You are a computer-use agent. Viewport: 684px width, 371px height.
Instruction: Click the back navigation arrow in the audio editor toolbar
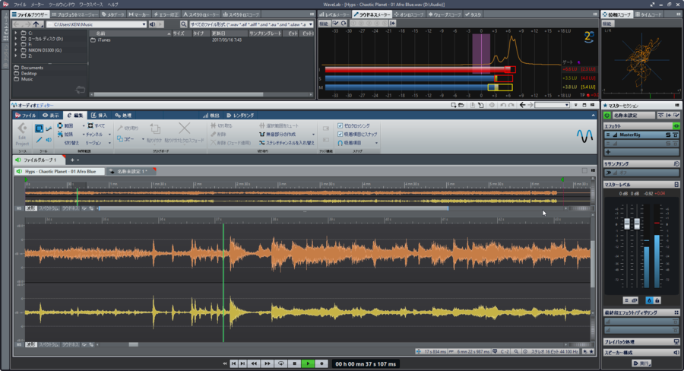tap(522, 105)
